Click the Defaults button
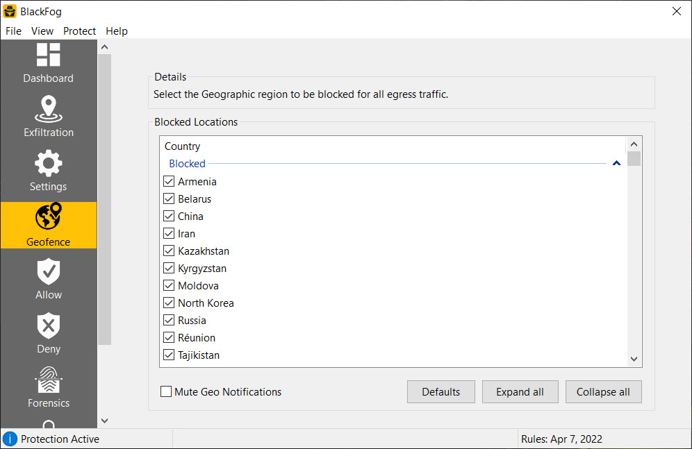Viewport: 692px width, 449px height. (441, 391)
